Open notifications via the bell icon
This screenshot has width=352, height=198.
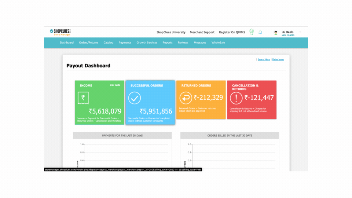[x=260, y=32]
